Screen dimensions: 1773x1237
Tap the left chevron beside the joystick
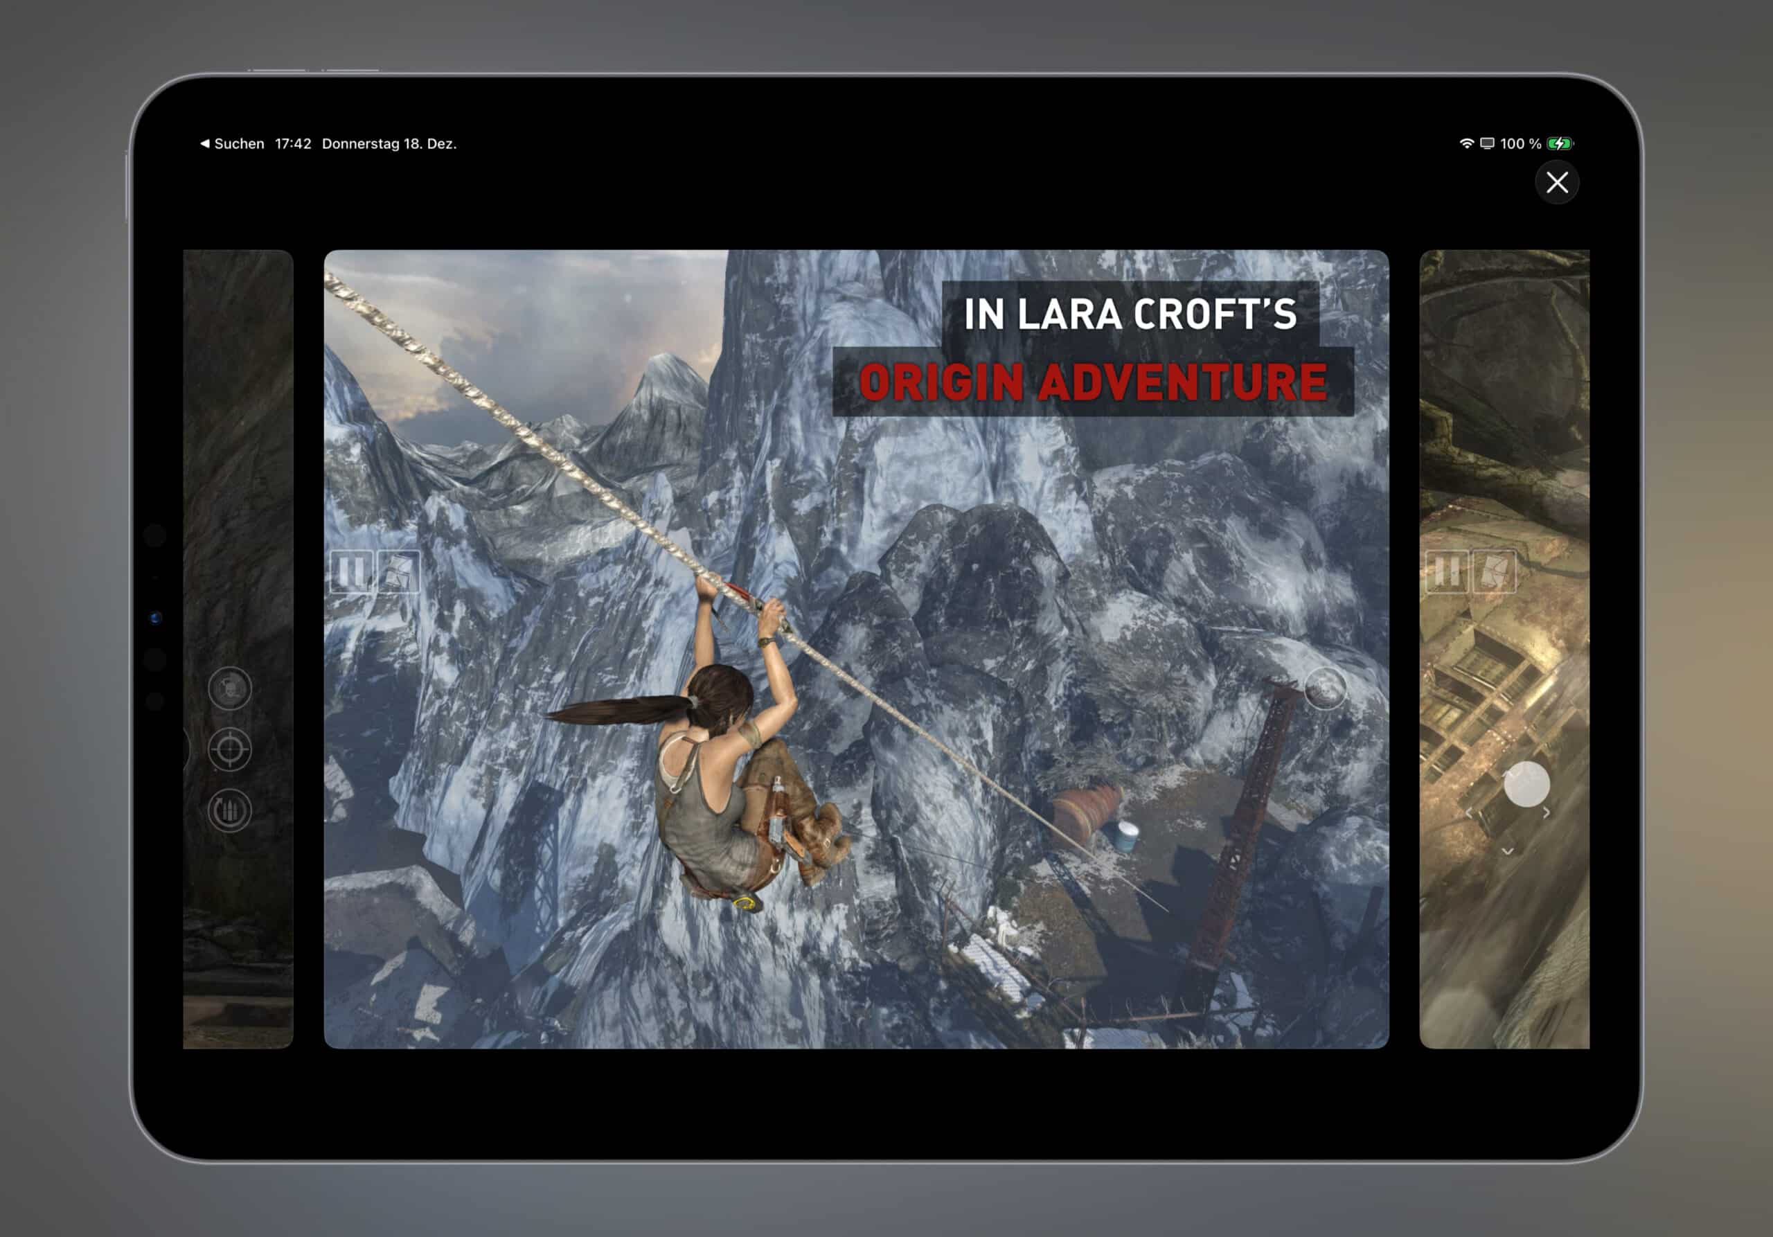[x=1470, y=814]
